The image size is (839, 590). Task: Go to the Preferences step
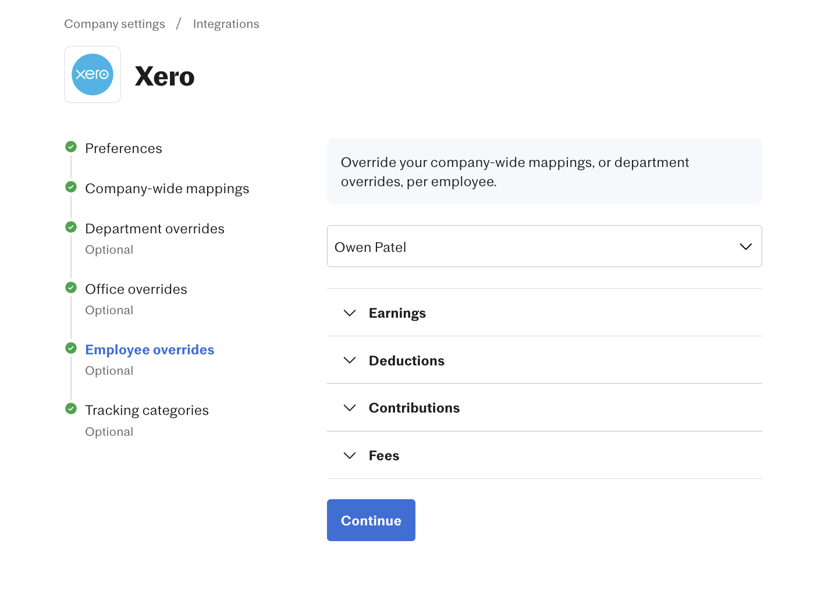point(123,148)
